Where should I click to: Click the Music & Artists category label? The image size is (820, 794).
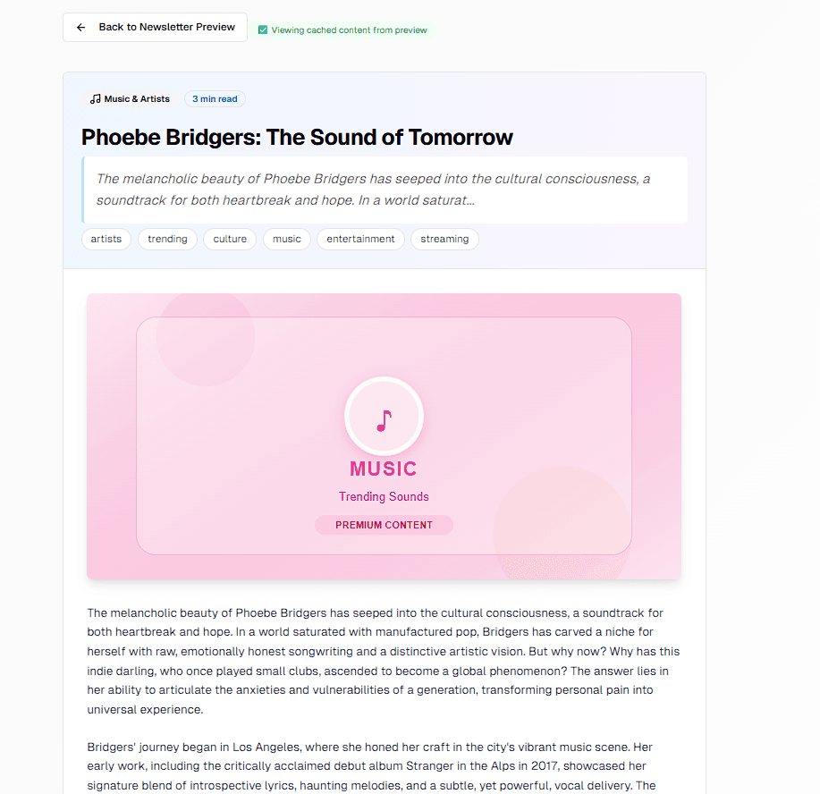pyautogui.click(x=136, y=98)
